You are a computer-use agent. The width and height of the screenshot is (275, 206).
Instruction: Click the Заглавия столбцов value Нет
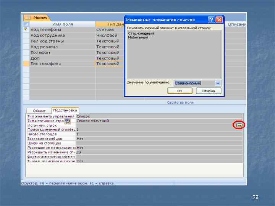[159, 138]
